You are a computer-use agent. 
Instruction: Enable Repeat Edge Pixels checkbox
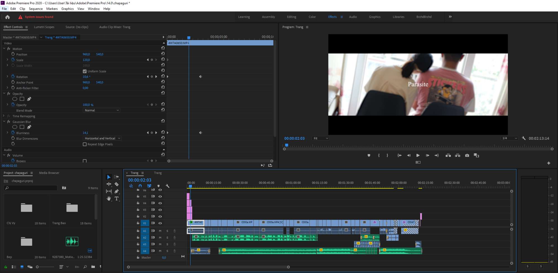pos(85,144)
